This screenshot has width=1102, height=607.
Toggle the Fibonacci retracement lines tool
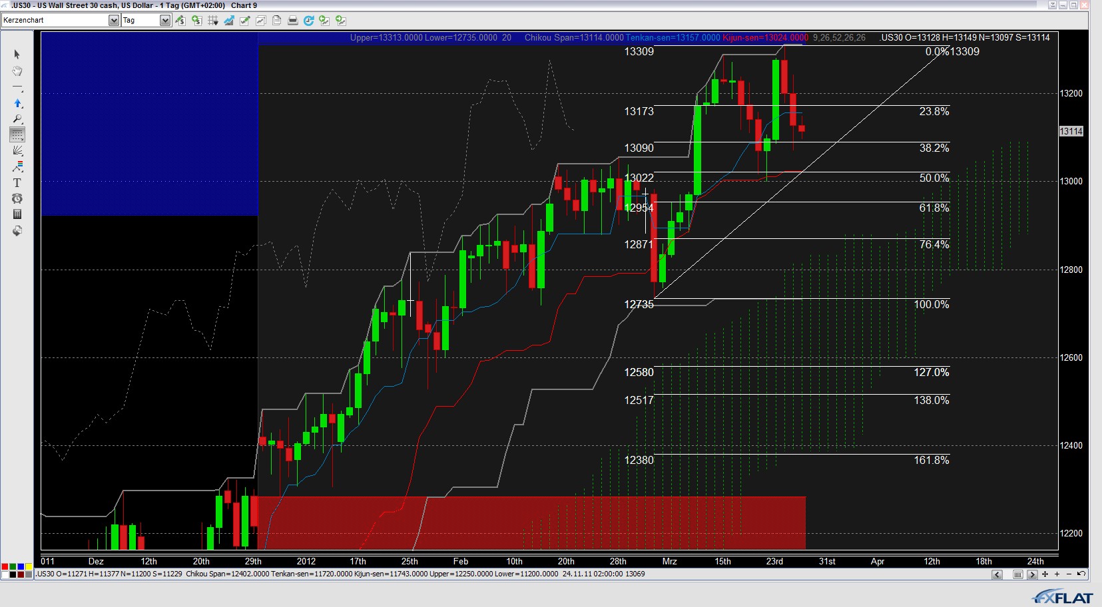pyautogui.click(x=17, y=135)
